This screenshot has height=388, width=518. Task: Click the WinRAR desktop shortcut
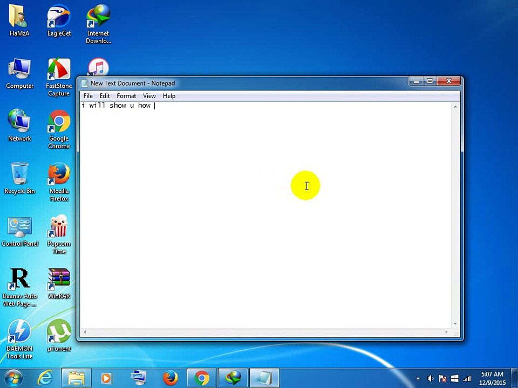[59, 283]
